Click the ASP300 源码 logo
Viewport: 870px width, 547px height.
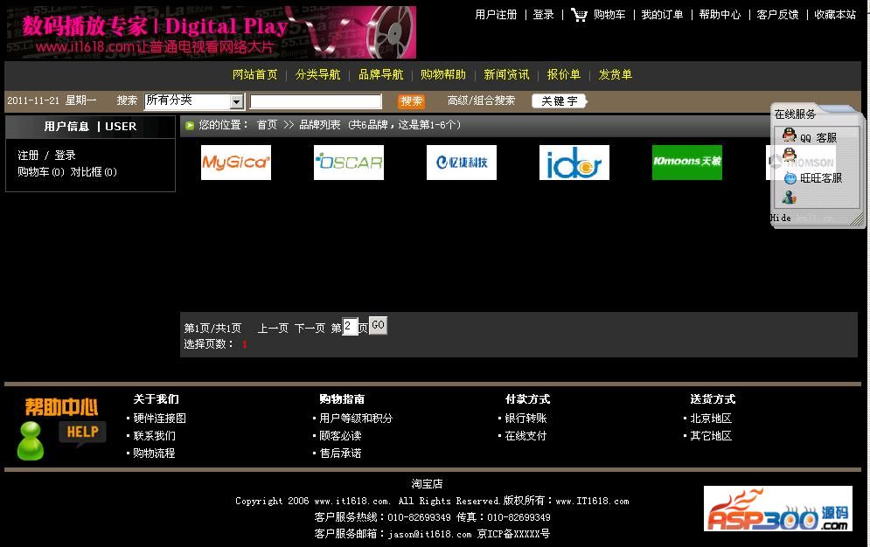point(777,509)
